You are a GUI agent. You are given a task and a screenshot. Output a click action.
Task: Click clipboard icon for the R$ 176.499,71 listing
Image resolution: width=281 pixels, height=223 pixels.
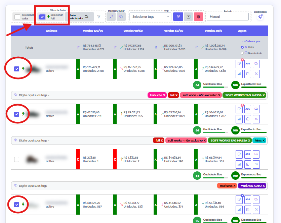pyautogui.click(x=248, y=74)
